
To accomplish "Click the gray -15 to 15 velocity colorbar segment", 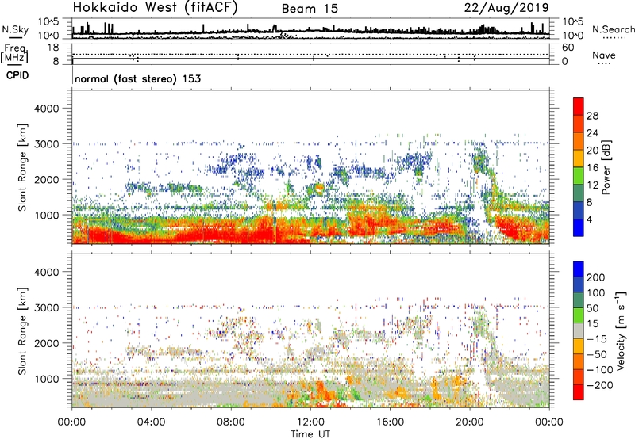I will (x=579, y=330).
